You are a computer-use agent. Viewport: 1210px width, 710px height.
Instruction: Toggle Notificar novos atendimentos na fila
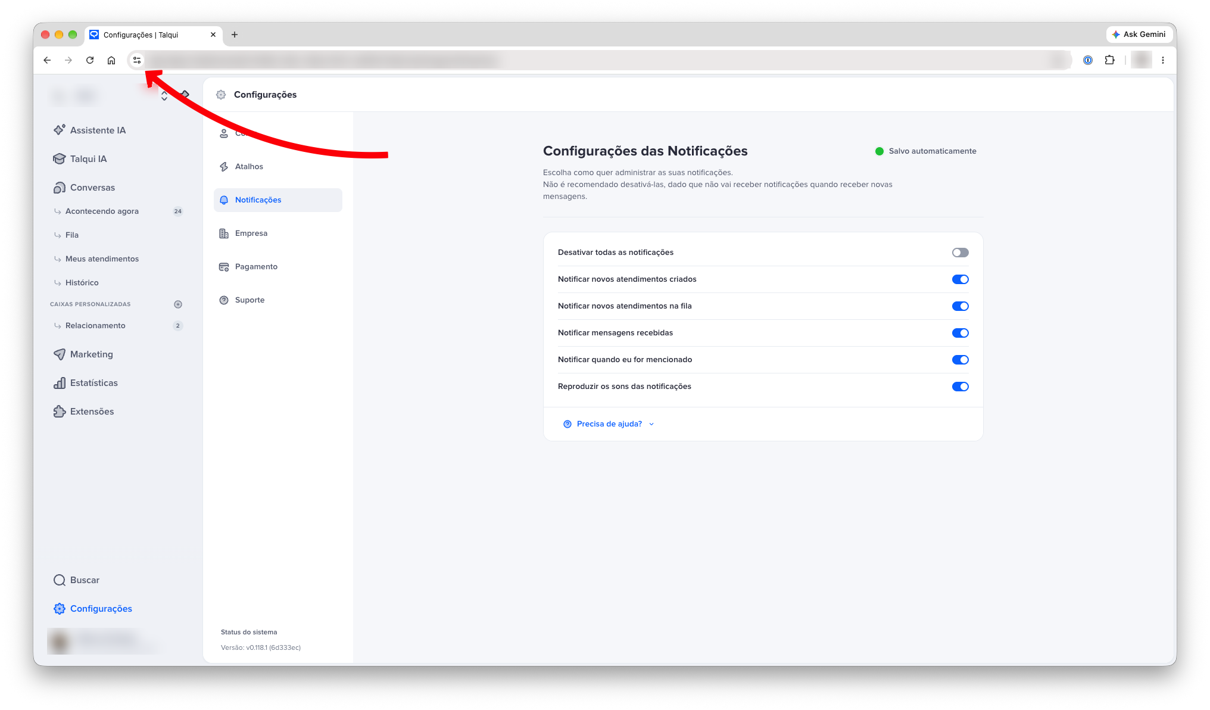point(960,306)
